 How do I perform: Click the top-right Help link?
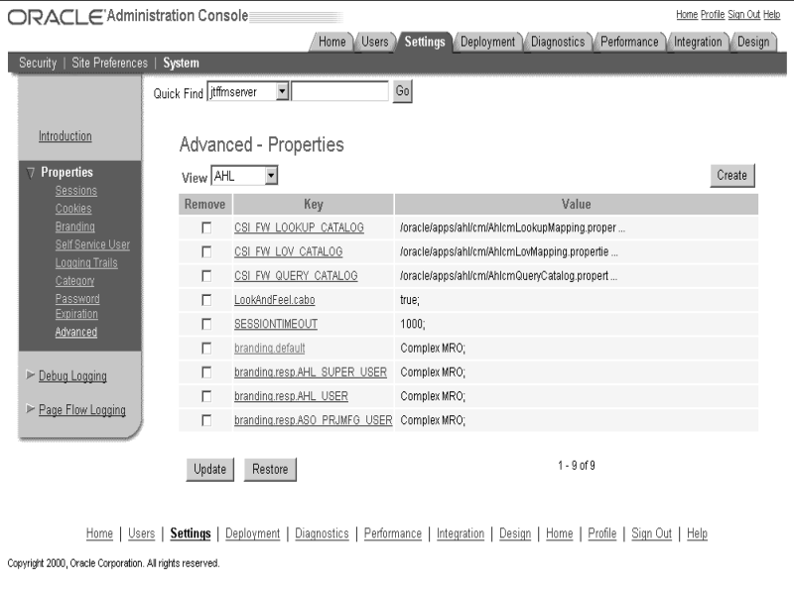coord(772,14)
